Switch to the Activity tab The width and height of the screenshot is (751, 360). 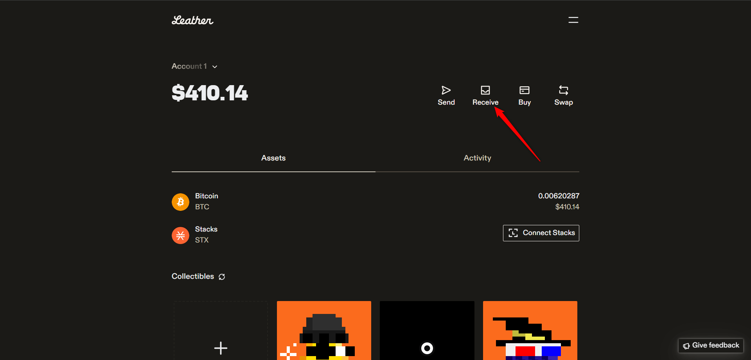[x=477, y=158]
